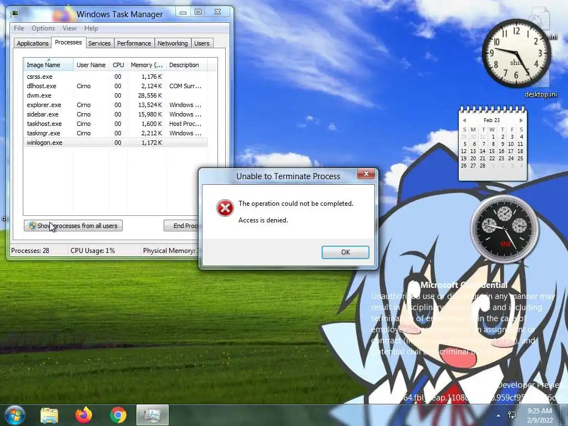Show hidden tray icons arrow

click(499, 415)
